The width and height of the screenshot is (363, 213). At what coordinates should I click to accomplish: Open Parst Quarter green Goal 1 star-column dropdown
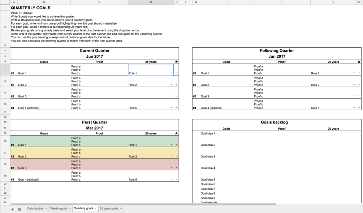(x=176, y=145)
